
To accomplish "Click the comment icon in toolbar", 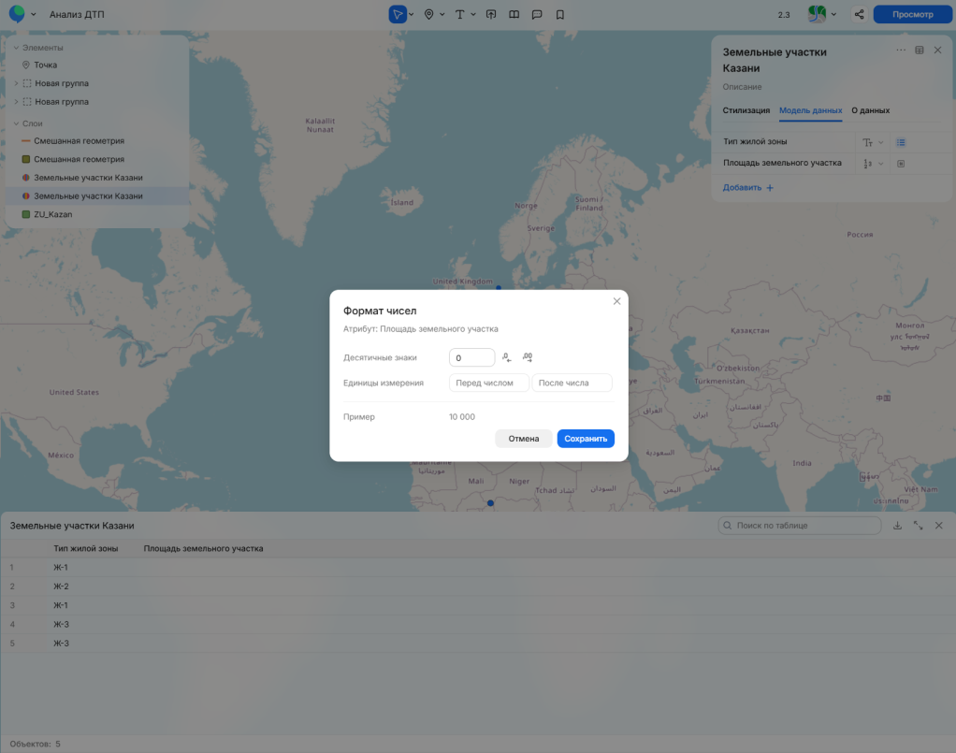I will [x=537, y=15].
